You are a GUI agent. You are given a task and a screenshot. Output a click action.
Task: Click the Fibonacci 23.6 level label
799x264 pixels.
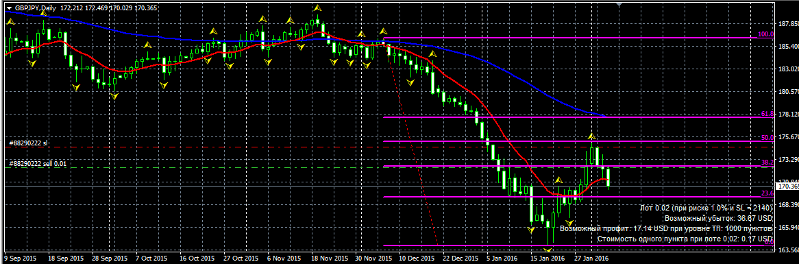point(767,193)
